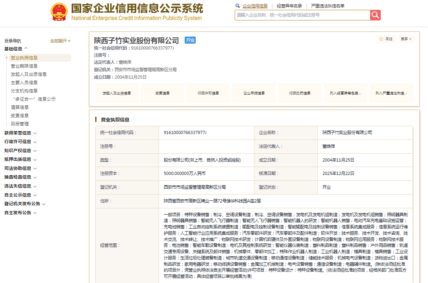The width and height of the screenshot is (428, 283).
Task: Select the 企业信用信息 search tab
Action: point(255,6)
